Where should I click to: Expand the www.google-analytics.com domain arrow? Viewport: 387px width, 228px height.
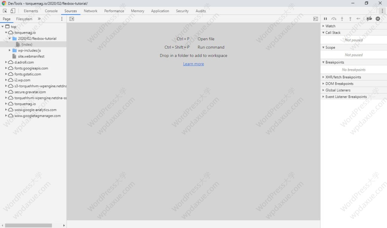[6, 109]
